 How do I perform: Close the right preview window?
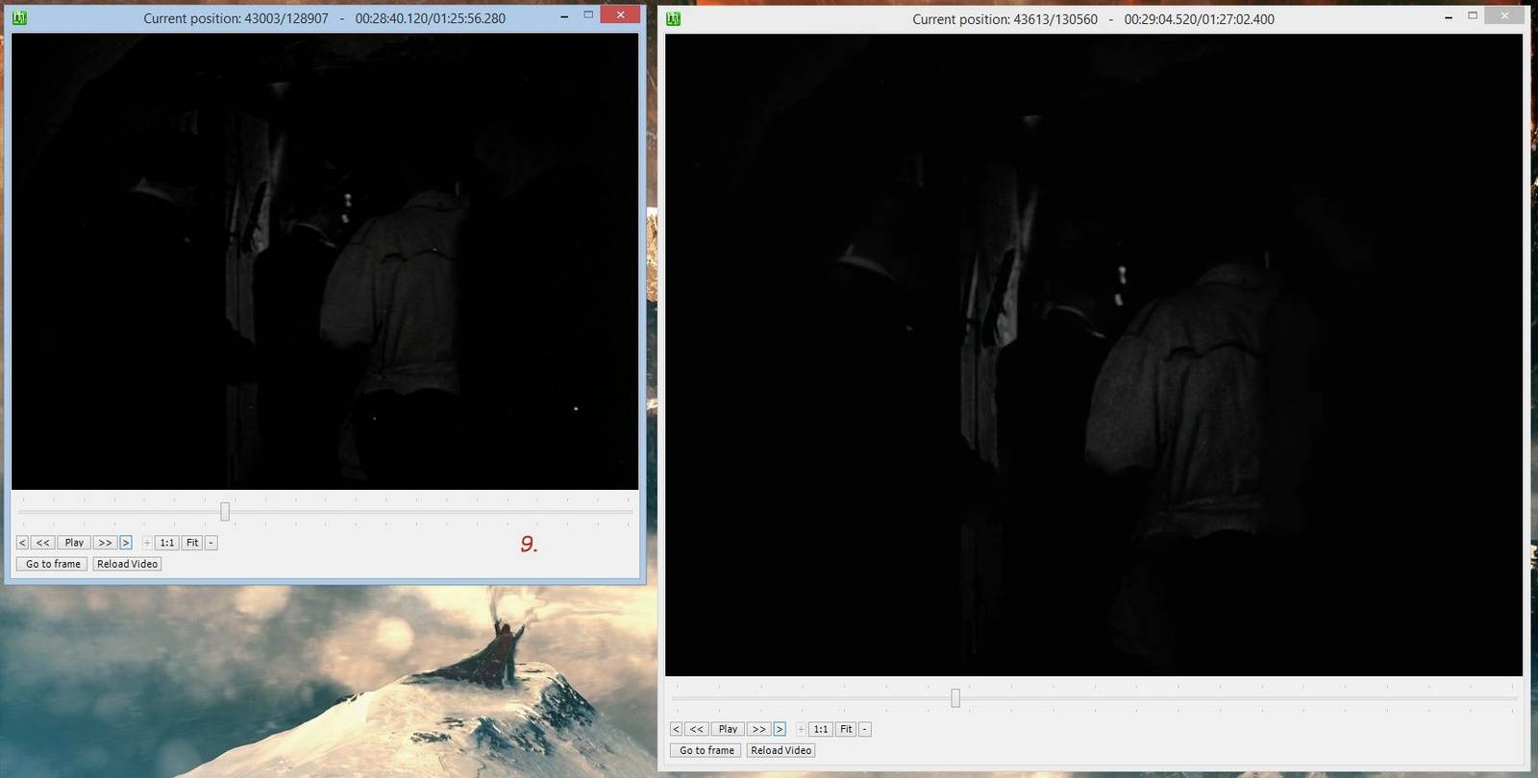(x=1504, y=15)
